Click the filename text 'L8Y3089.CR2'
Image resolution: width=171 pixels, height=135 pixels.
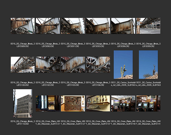[23, 46]
